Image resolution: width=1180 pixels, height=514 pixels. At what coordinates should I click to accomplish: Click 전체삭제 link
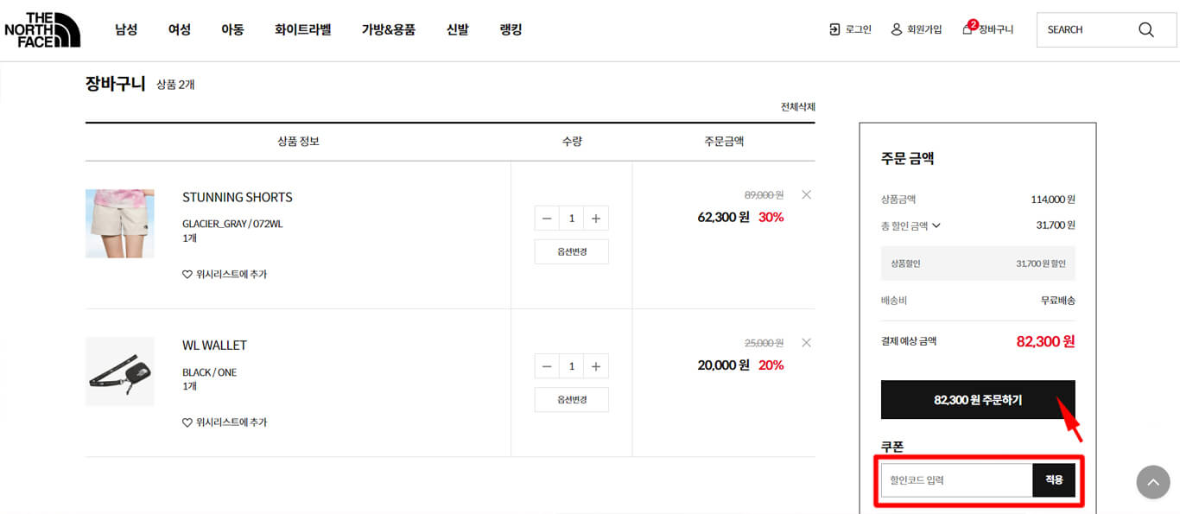point(798,107)
